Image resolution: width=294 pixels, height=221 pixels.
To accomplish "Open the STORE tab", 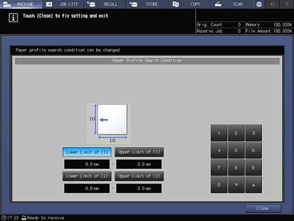I will pos(148,4).
